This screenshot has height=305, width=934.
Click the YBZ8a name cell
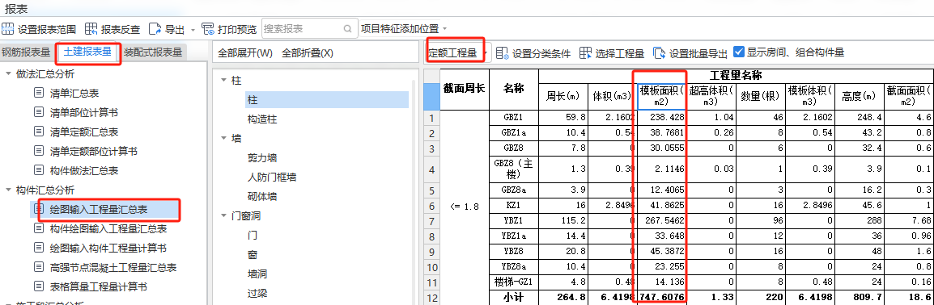[x=513, y=266]
